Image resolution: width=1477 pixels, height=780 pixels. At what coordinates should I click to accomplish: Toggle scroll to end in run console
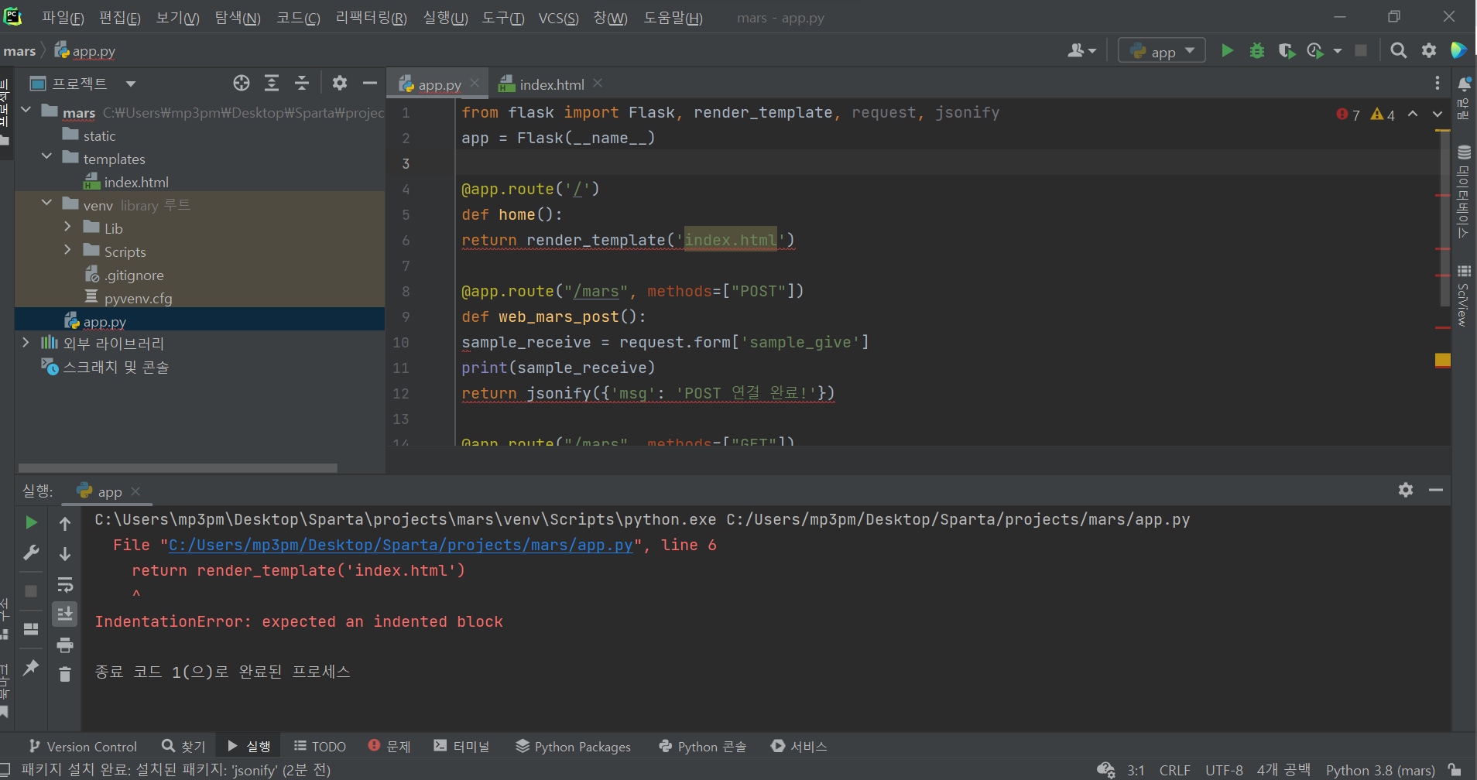[65, 614]
